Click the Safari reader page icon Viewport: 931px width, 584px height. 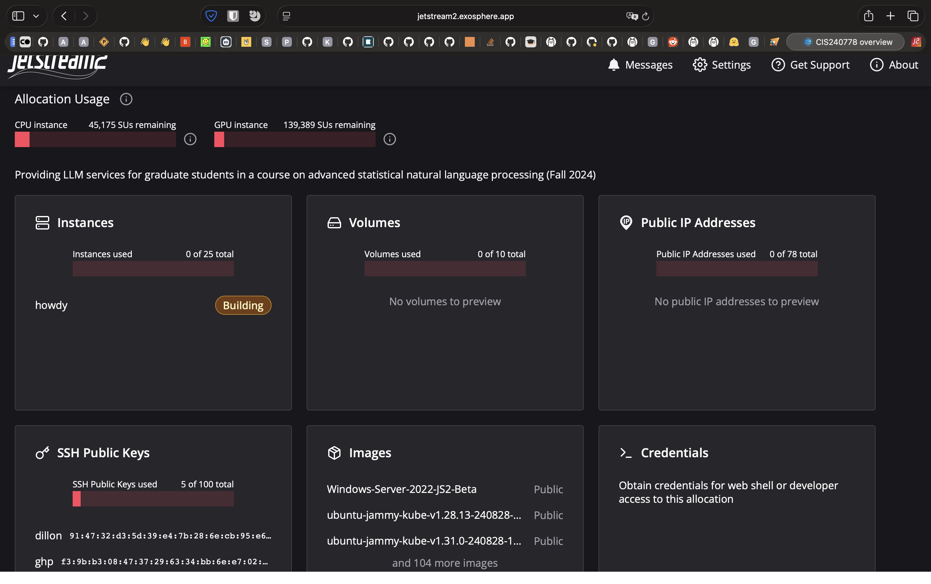286,16
